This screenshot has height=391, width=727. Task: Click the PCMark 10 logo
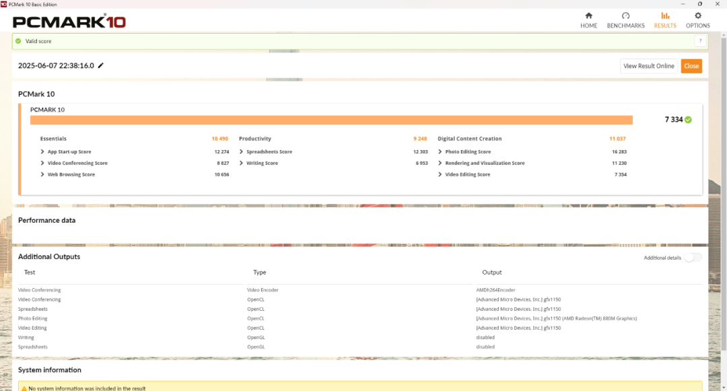coord(69,22)
